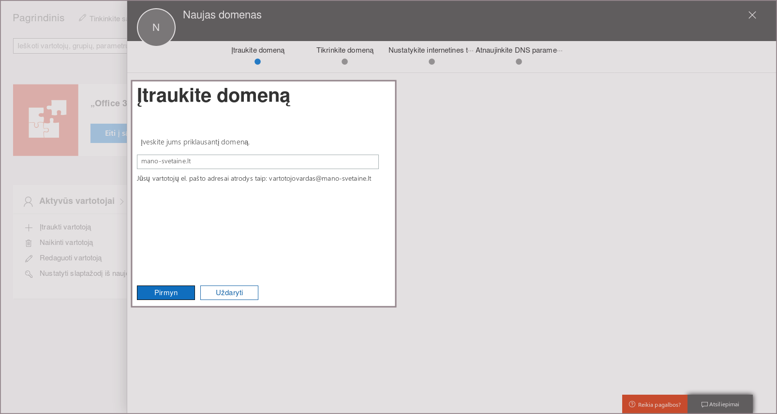Click the trash icon for Naikinti vartotoją
Image resolution: width=777 pixels, height=414 pixels.
(29, 243)
